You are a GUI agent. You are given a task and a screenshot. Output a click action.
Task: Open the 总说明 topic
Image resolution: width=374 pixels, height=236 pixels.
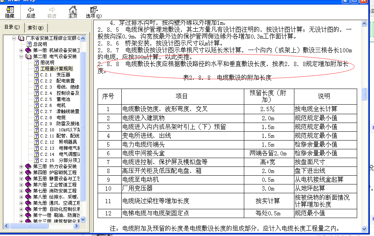40,44
